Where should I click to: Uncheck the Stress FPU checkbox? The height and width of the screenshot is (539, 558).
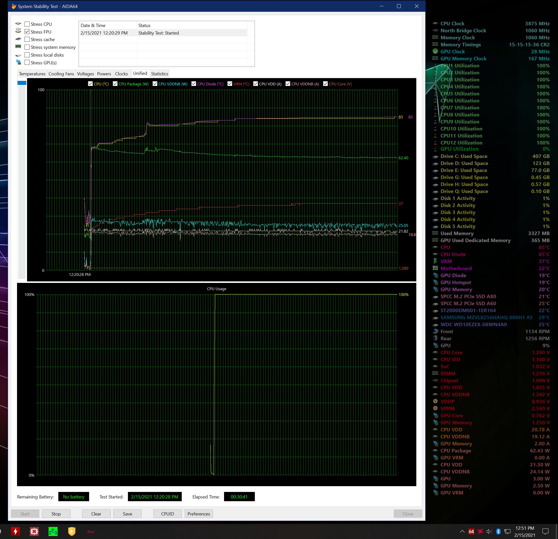click(27, 32)
